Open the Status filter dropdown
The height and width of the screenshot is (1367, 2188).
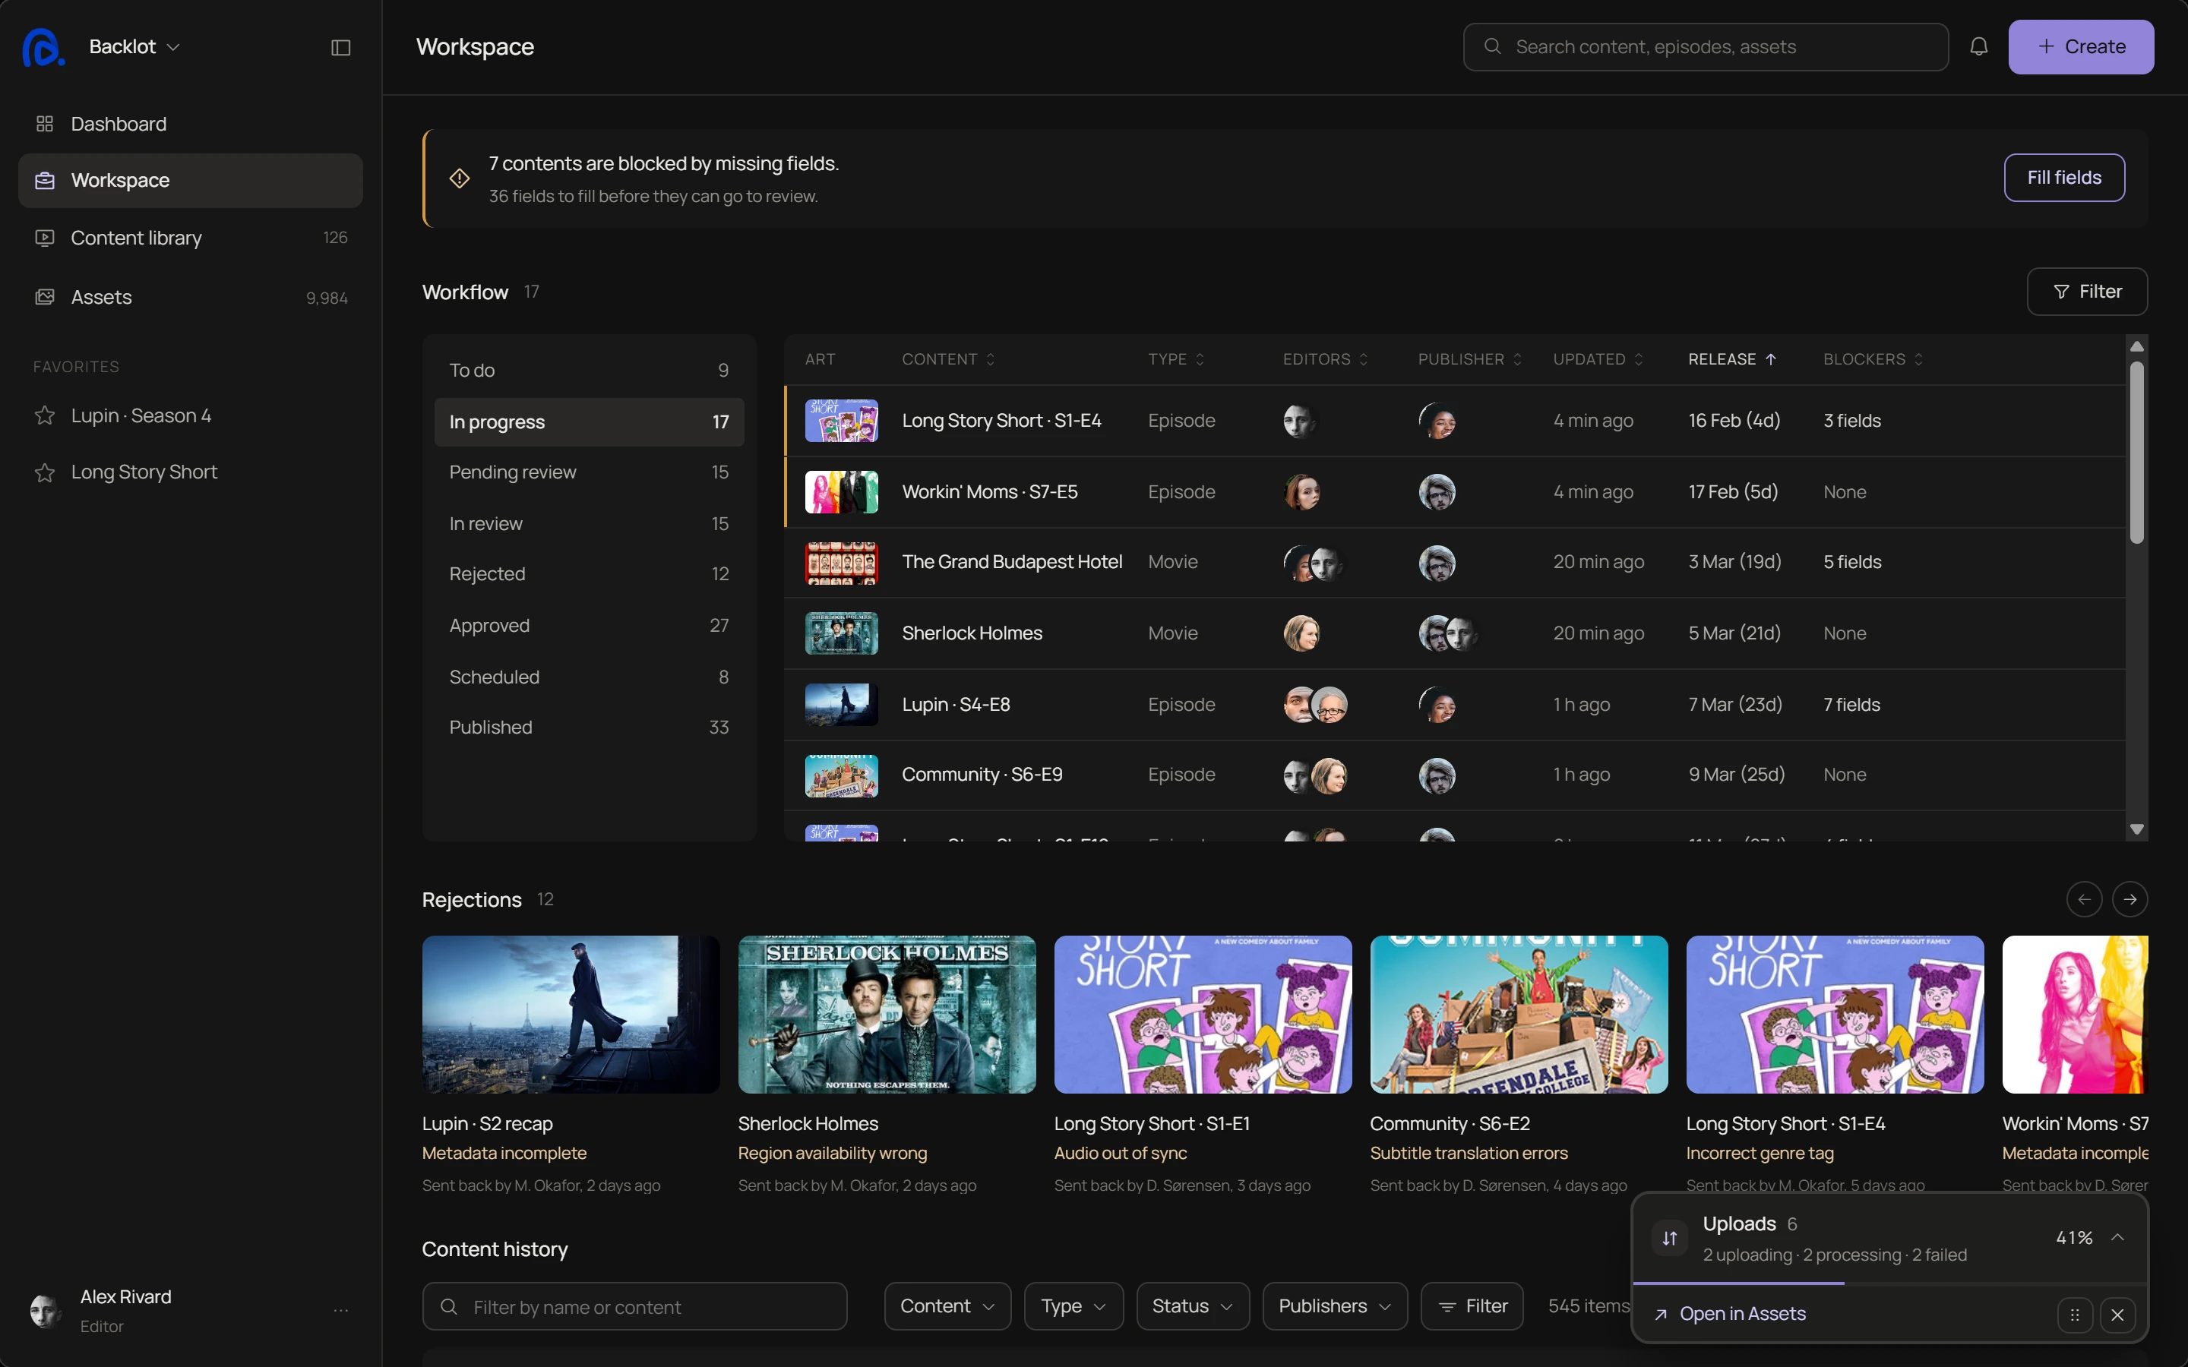[1193, 1306]
